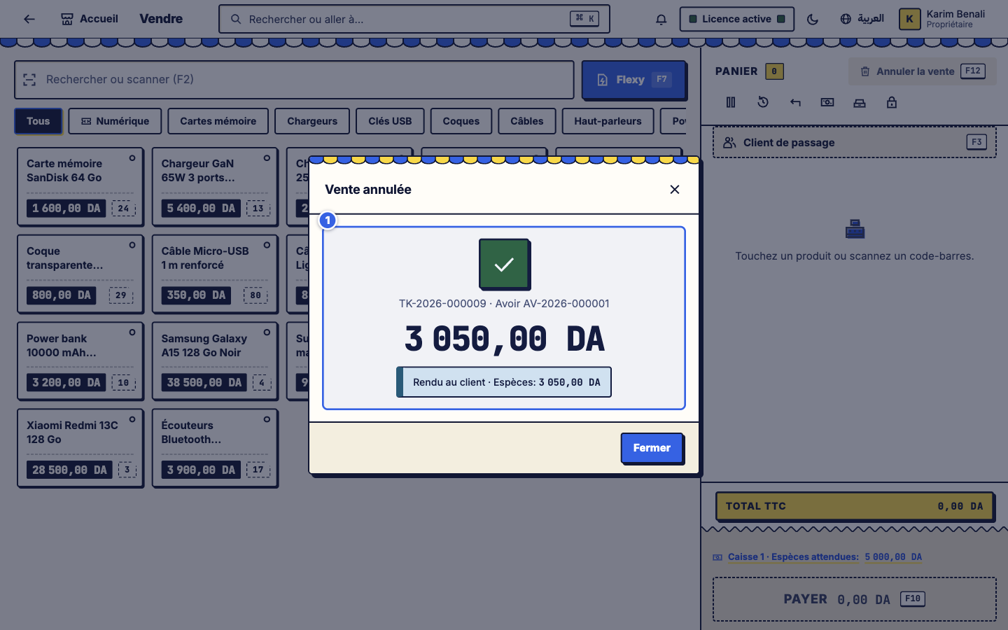The width and height of the screenshot is (1008, 630).
Task: Open the notifications bell
Action: pyautogui.click(x=661, y=19)
